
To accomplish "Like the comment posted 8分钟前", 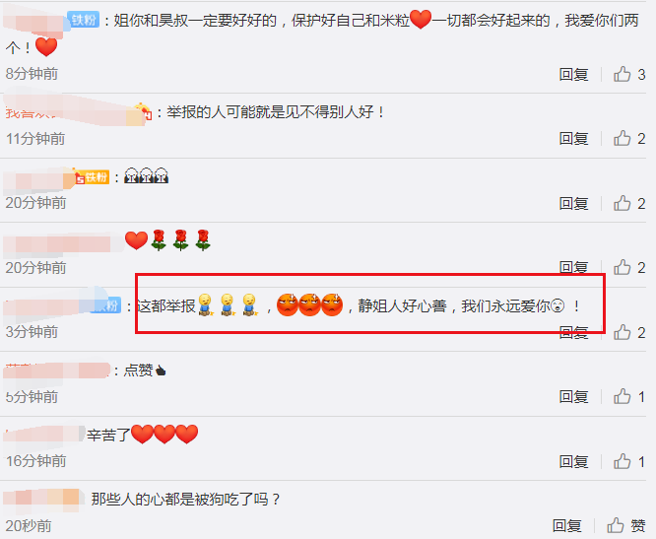I will (x=629, y=75).
